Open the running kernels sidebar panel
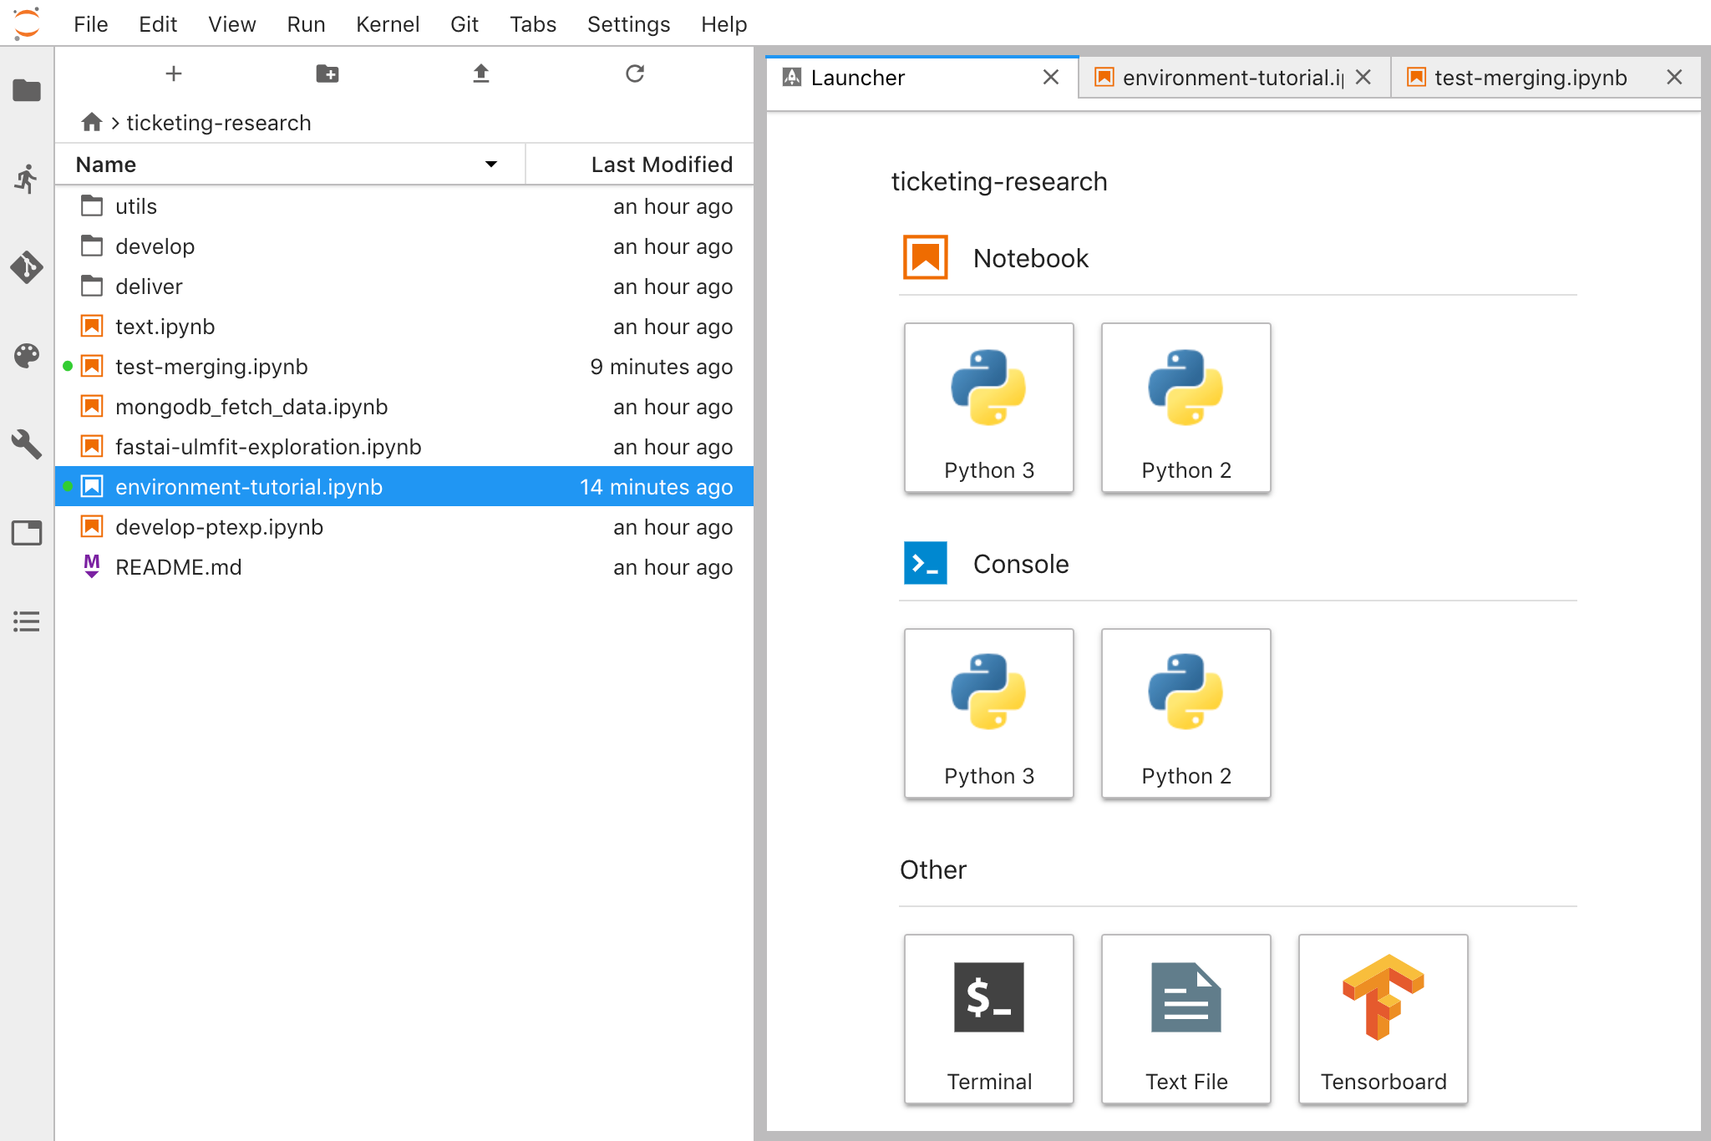Viewport: 1711px width, 1141px height. [27, 179]
